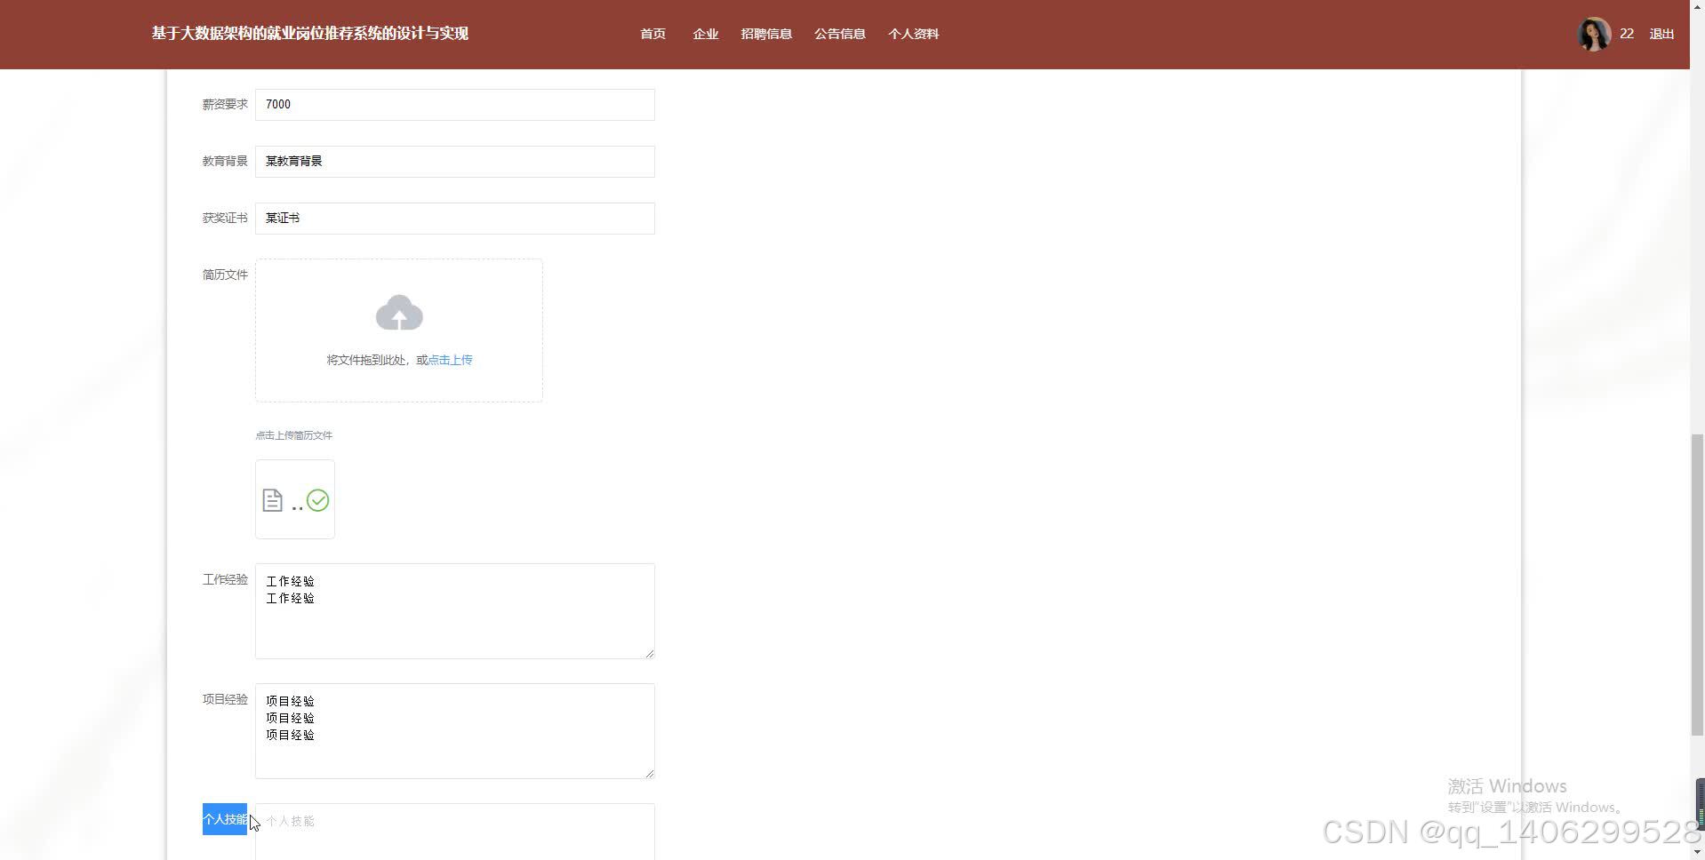
Task: Click the uploaded file card
Action: [x=295, y=499]
